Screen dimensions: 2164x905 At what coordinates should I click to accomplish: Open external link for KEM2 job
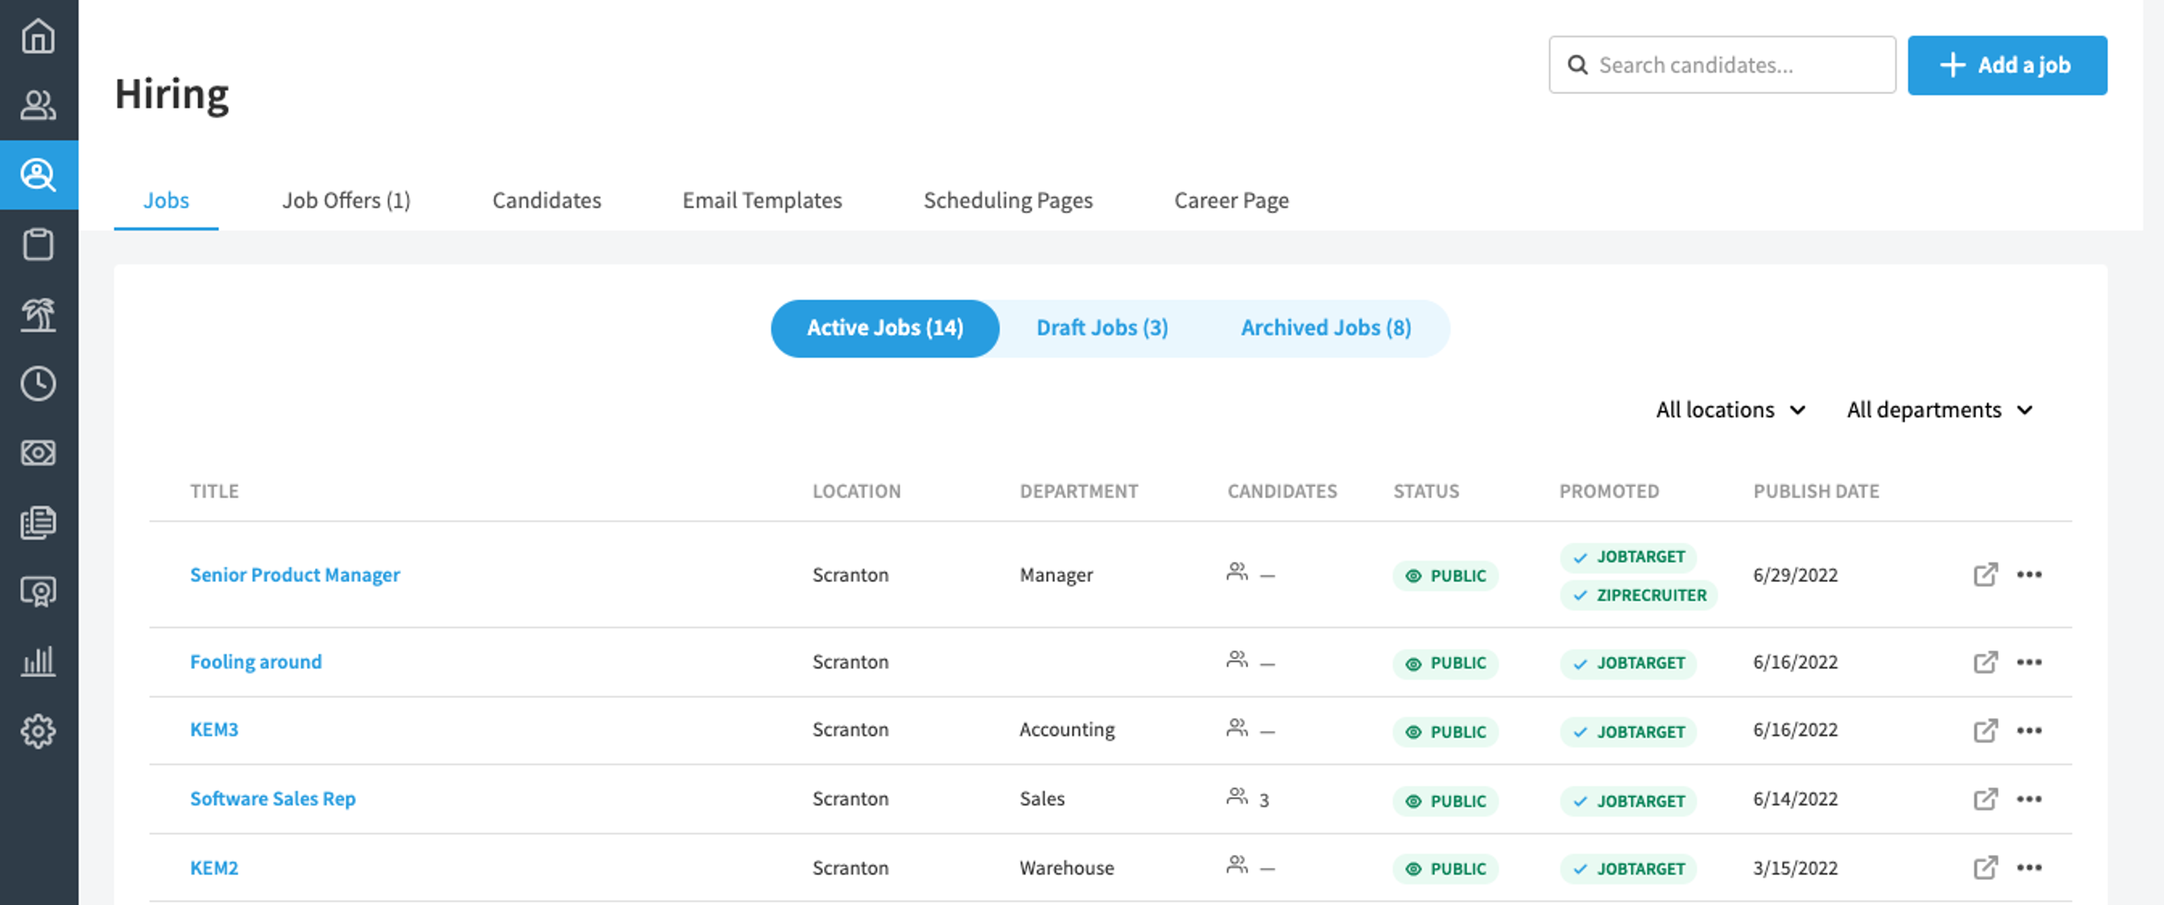point(1985,867)
